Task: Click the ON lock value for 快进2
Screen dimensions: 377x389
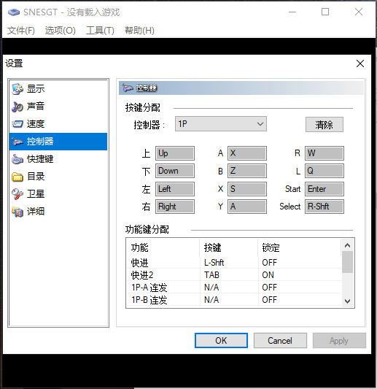Action: coord(268,275)
